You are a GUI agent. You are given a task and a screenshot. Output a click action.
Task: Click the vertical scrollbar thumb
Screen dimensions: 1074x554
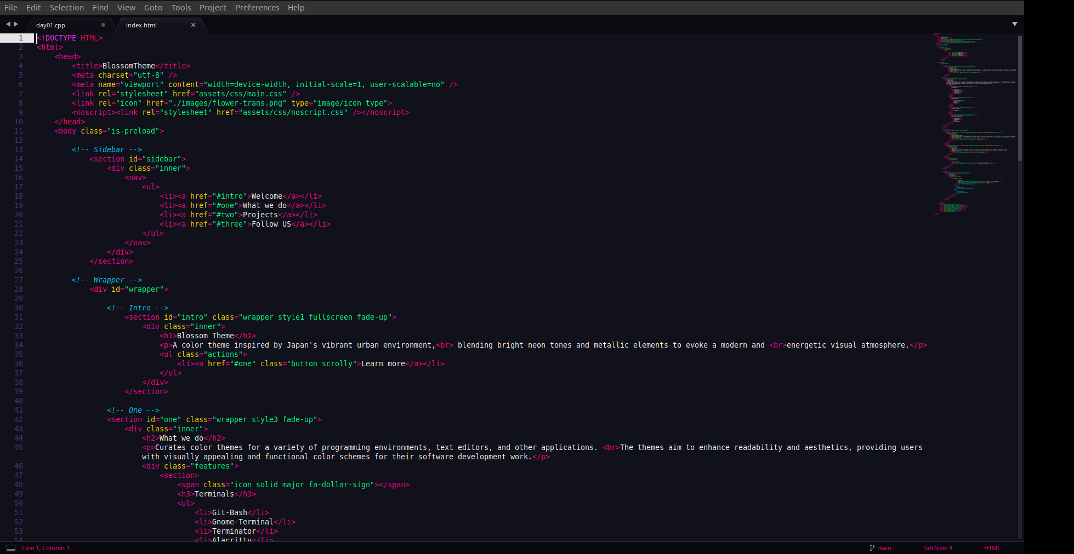(1020, 98)
